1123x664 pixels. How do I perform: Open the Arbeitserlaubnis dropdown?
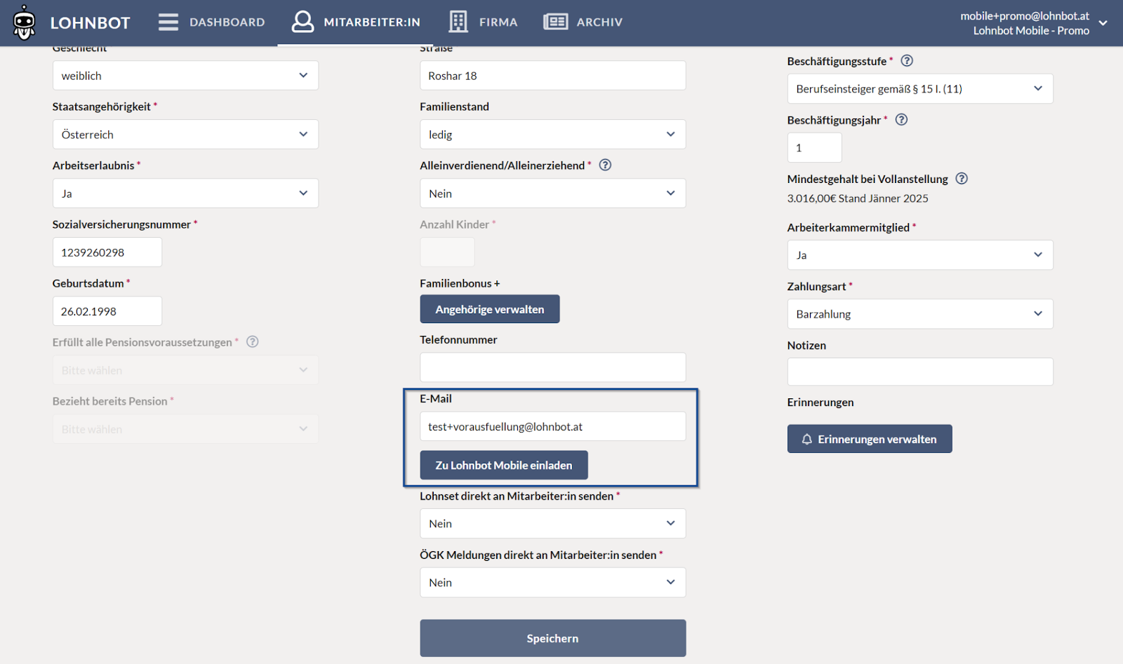click(185, 193)
